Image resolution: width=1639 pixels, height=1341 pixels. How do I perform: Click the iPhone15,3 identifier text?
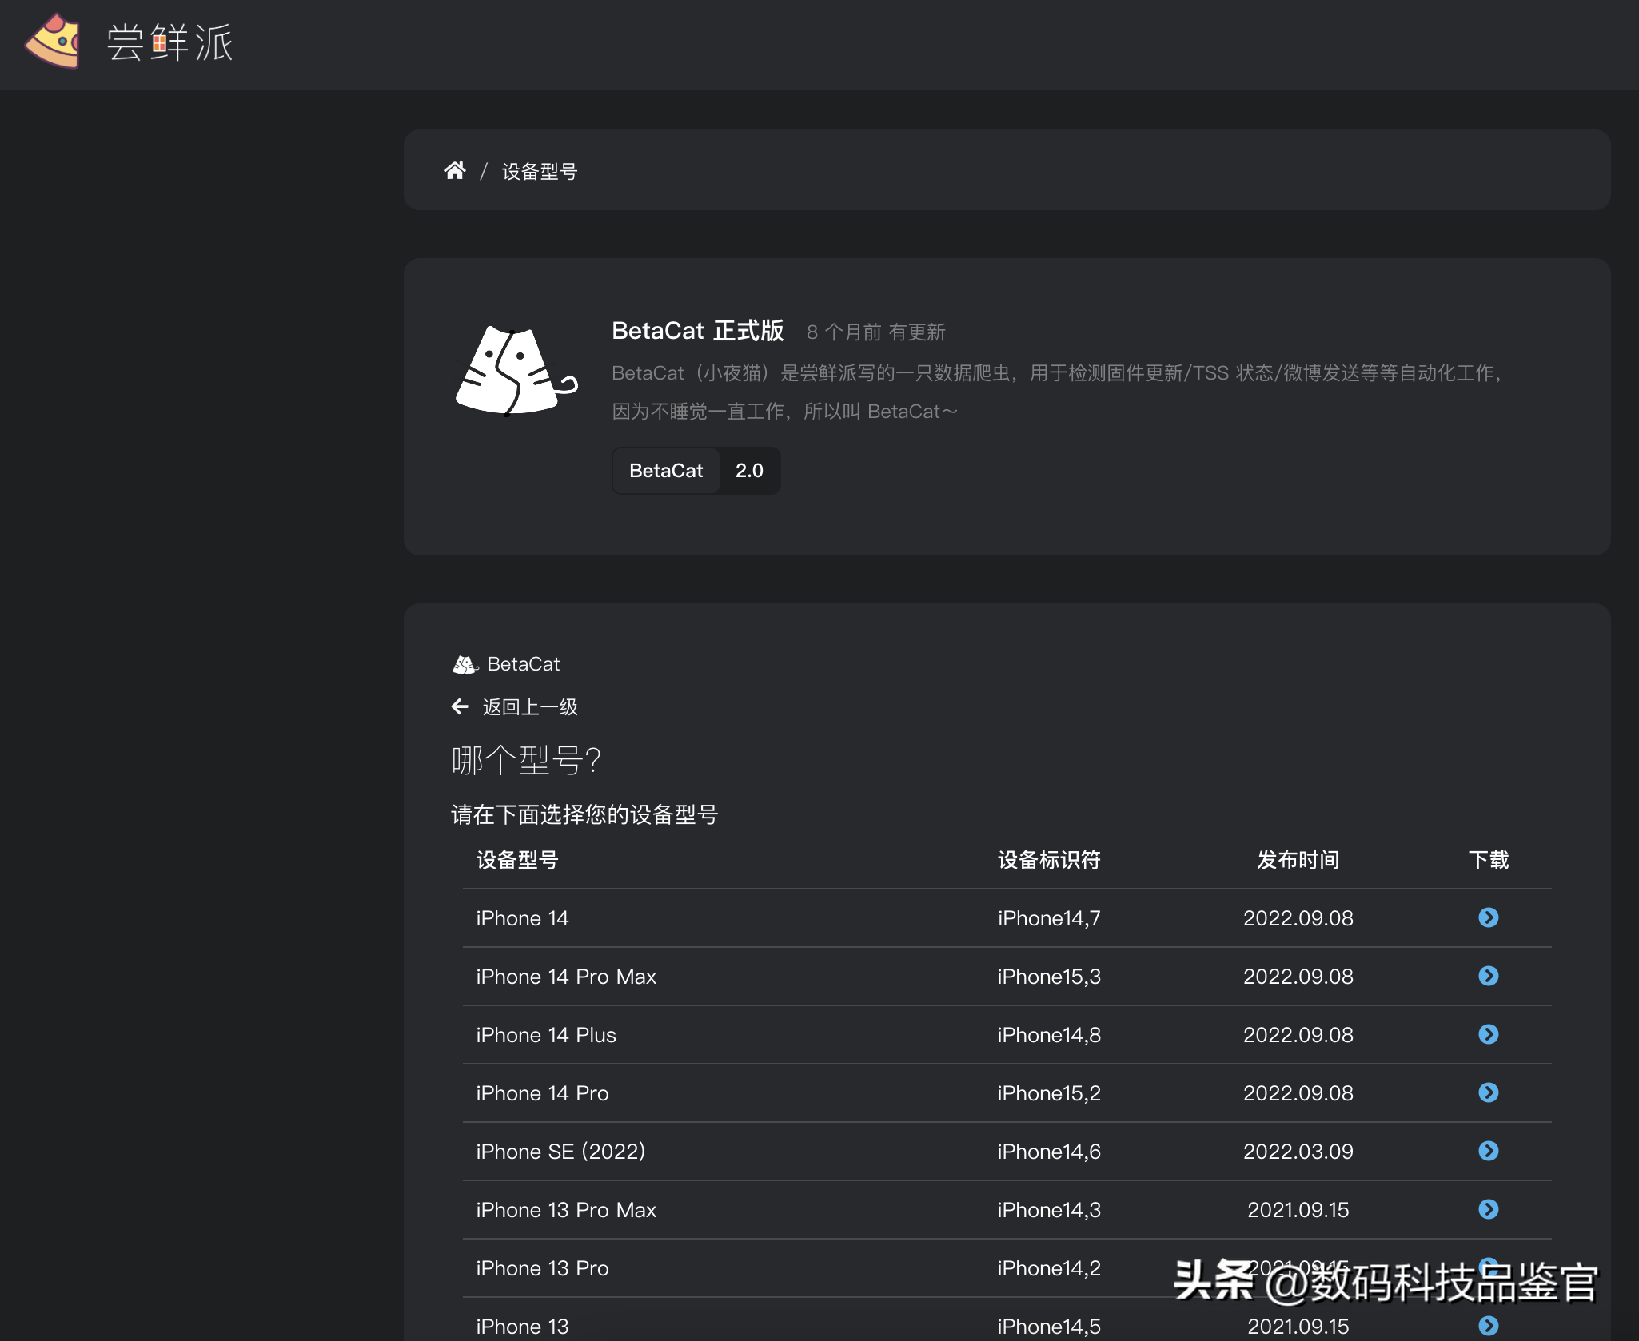[x=1049, y=976]
